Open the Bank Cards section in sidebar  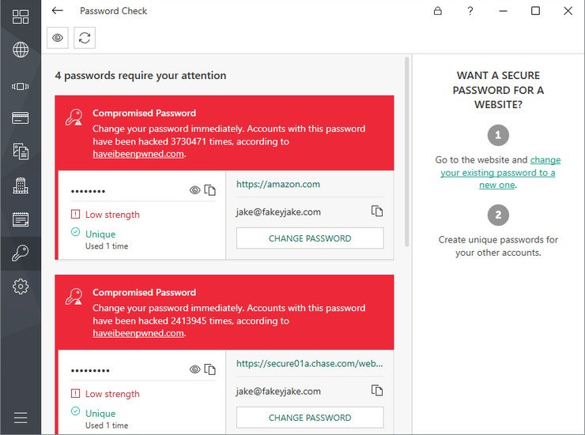[21, 118]
